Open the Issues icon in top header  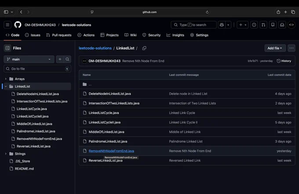pos(254,25)
